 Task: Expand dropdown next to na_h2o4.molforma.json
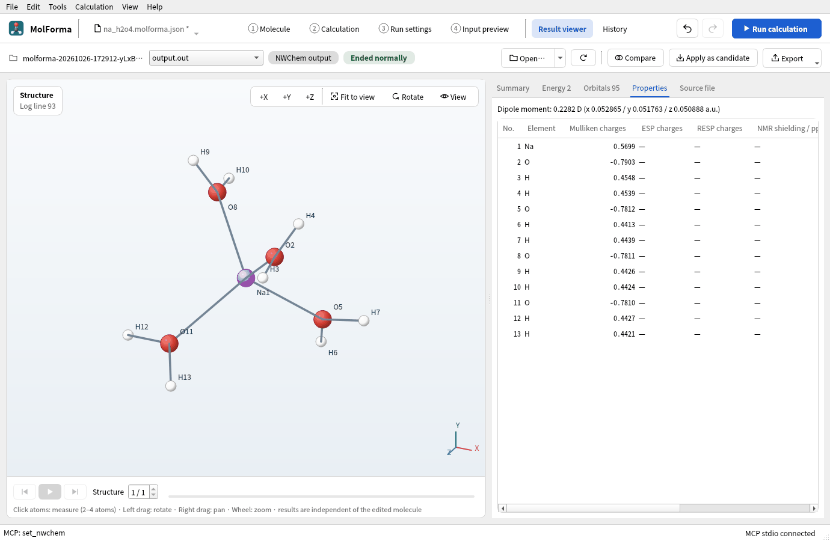[x=196, y=33]
